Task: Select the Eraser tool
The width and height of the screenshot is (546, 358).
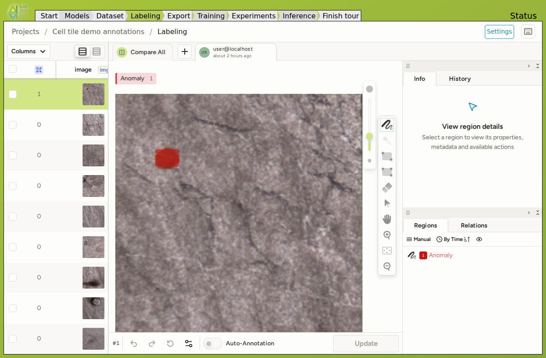Action: coord(387,188)
